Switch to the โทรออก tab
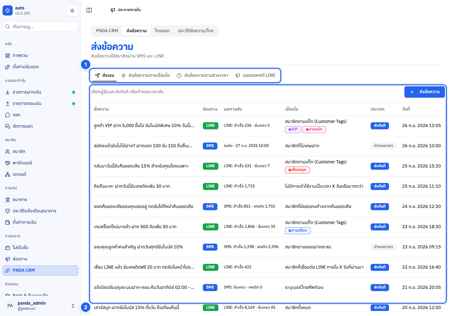Image resolution: width=455 pixels, height=316 pixels. coord(162,31)
